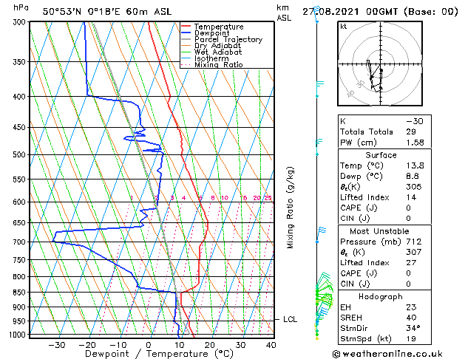Click the pink mixing ratio label 4
465x359 pixels.
[184, 198]
